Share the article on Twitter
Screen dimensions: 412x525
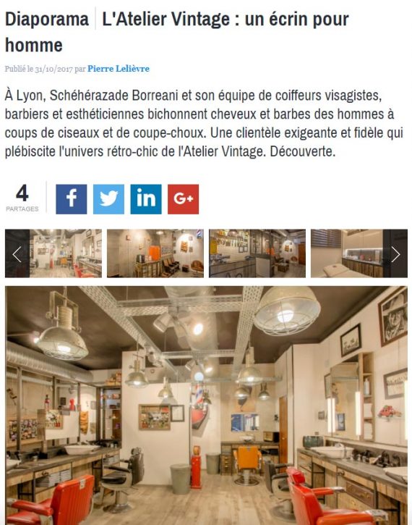point(108,199)
